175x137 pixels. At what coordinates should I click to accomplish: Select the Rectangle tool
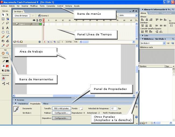8,32
